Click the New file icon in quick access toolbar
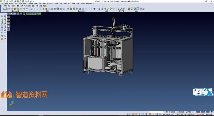 tap(4, 1)
